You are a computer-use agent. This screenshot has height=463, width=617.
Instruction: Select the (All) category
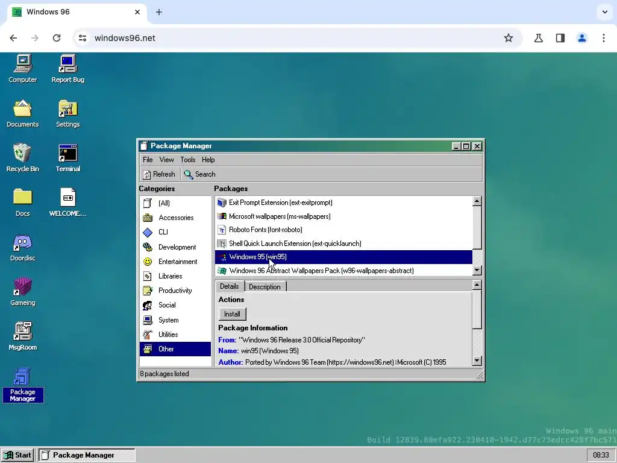click(x=175, y=203)
